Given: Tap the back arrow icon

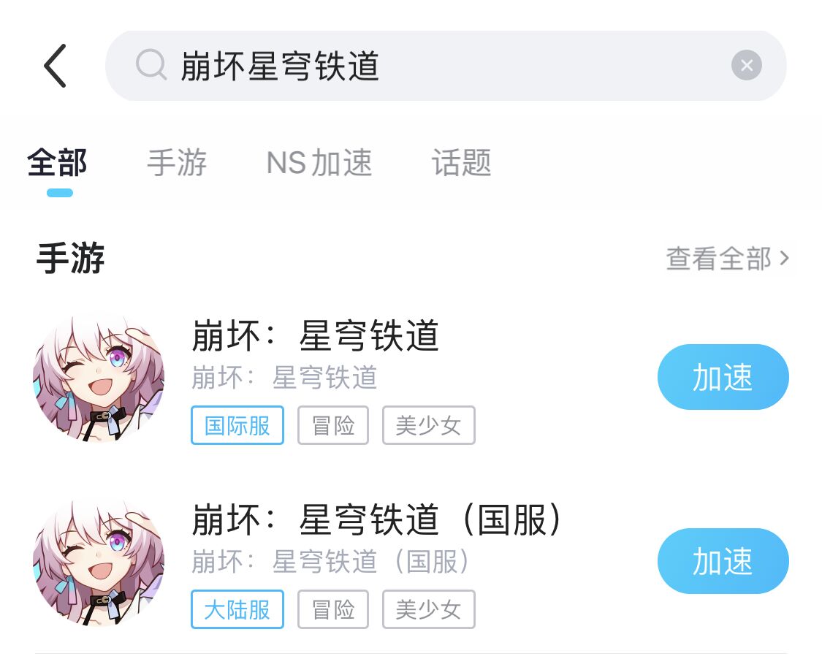Looking at the screenshot, I should tap(55, 66).
